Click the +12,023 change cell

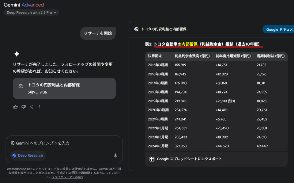pyautogui.click(x=222, y=74)
